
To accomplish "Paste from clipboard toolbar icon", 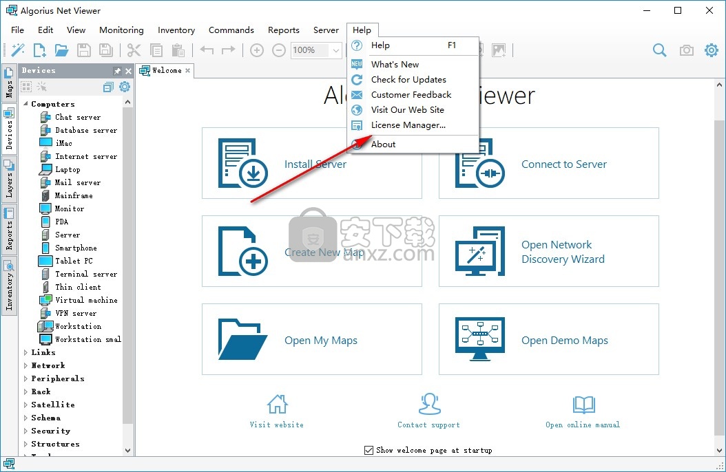I will click(178, 50).
